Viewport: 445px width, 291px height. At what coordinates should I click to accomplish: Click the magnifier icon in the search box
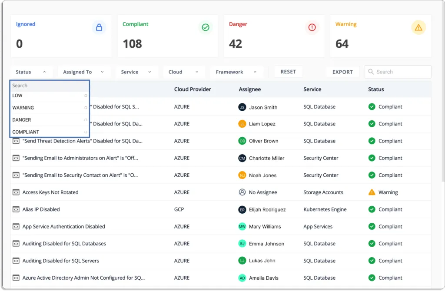[371, 72]
